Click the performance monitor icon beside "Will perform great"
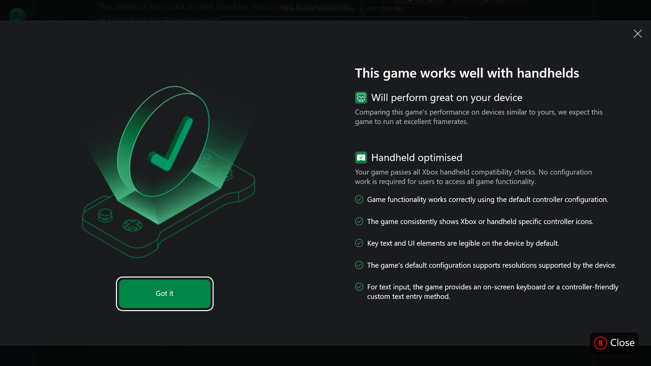The height and width of the screenshot is (366, 651). click(361, 97)
